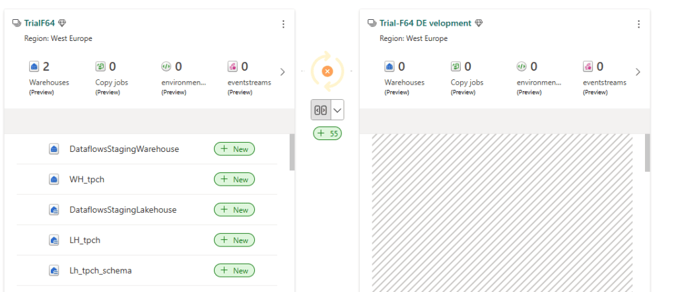Expand more item types in TrialF64 stage

[283, 71]
